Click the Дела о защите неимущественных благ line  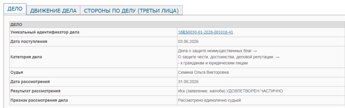click(217, 51)
